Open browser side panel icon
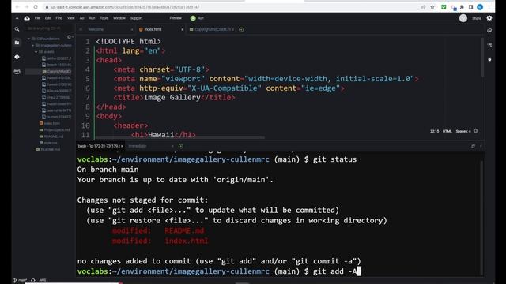This screenshot has width=506, height=284. tap(471, 7)
